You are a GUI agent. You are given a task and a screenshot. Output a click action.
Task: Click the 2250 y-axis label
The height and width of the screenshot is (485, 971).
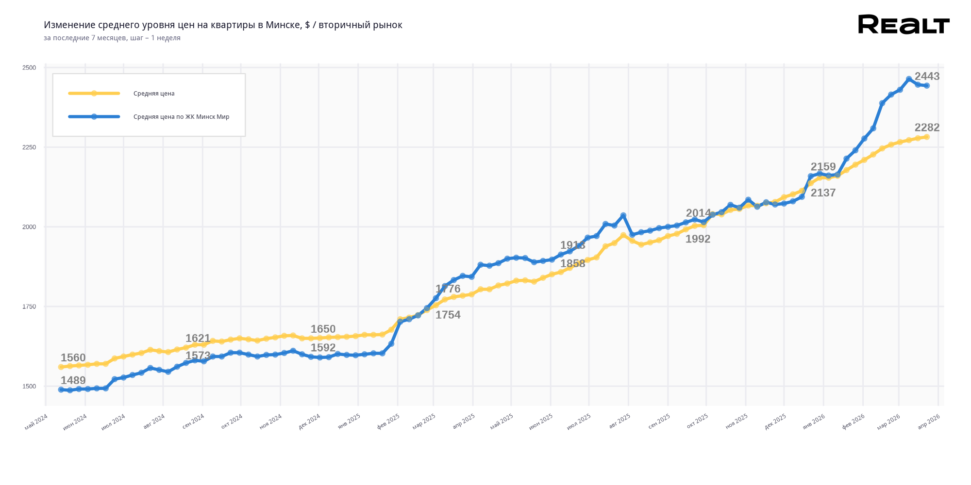tap(29, 147)
